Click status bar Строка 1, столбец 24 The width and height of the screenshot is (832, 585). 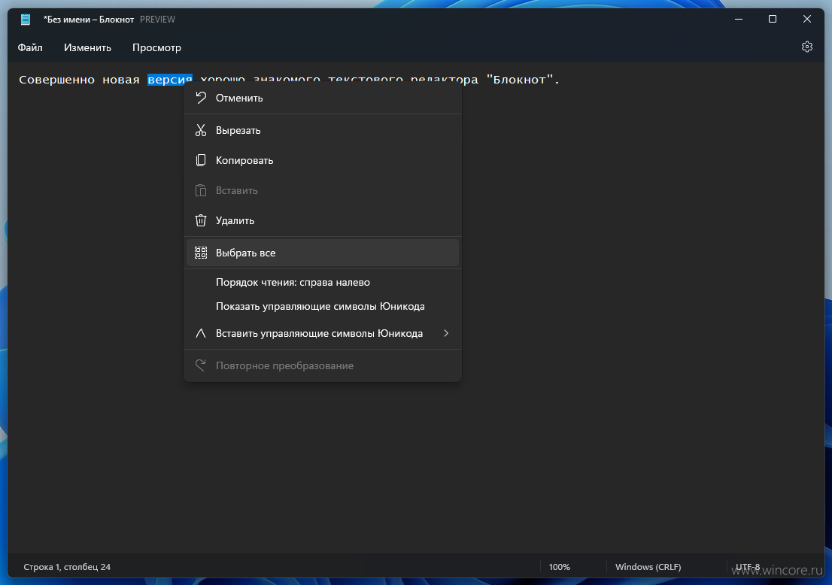click(x=67, y=566)
